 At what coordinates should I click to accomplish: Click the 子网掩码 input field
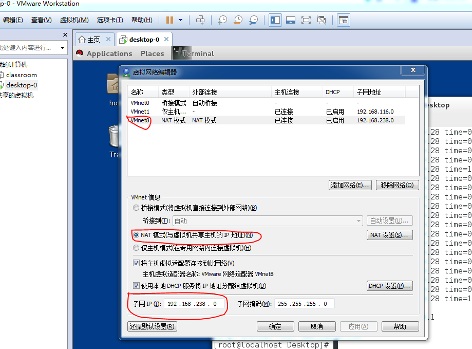304,304
